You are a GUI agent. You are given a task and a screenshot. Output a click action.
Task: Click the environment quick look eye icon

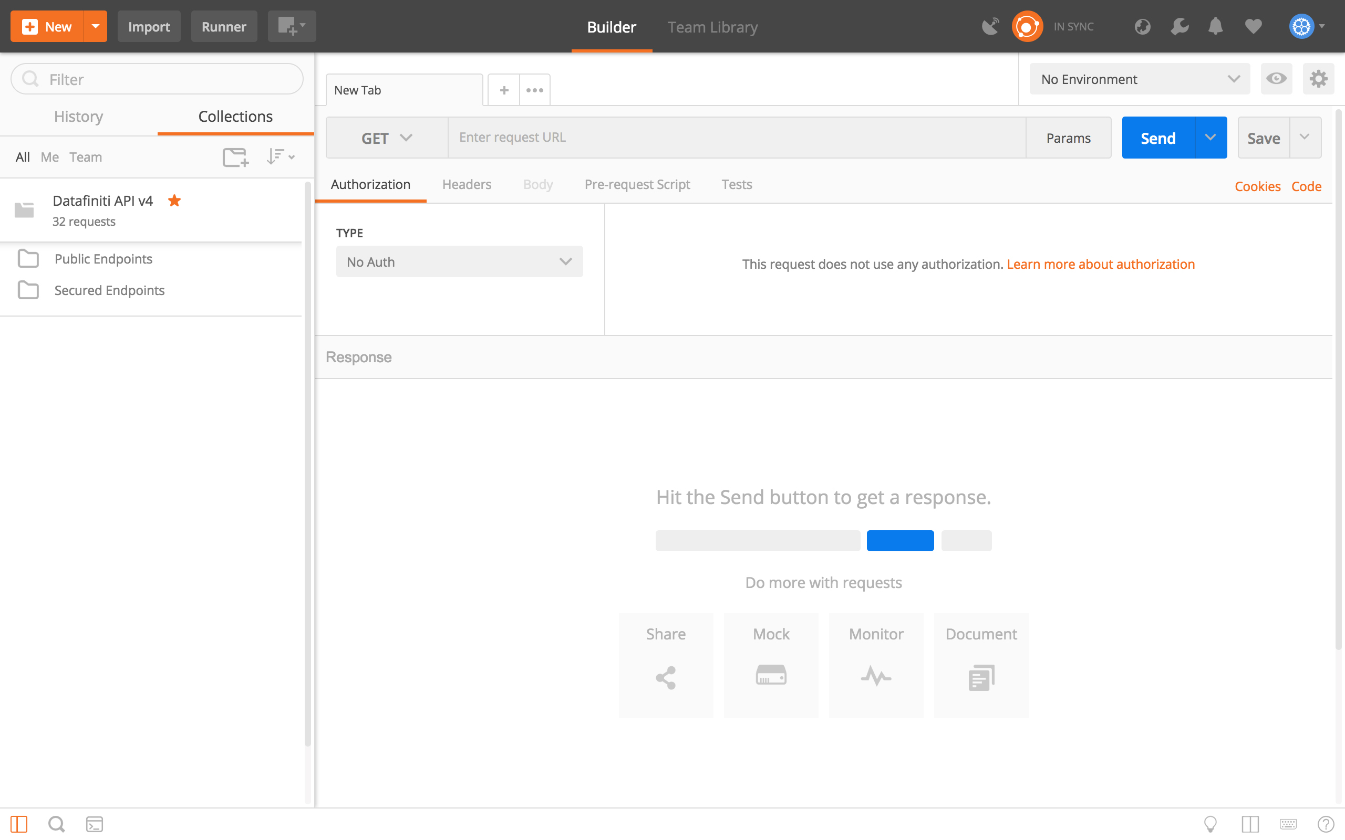tap(1276, 79)
